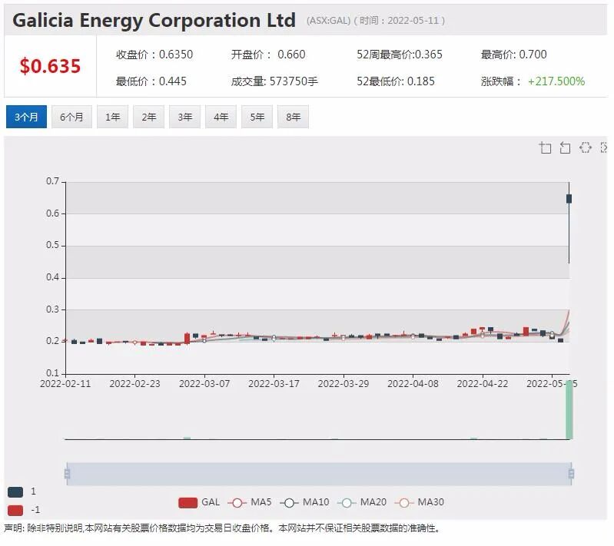The image size is (614, 546).
Task: Click the 最高价 0.700 text
Action: [x=514, y=55]
